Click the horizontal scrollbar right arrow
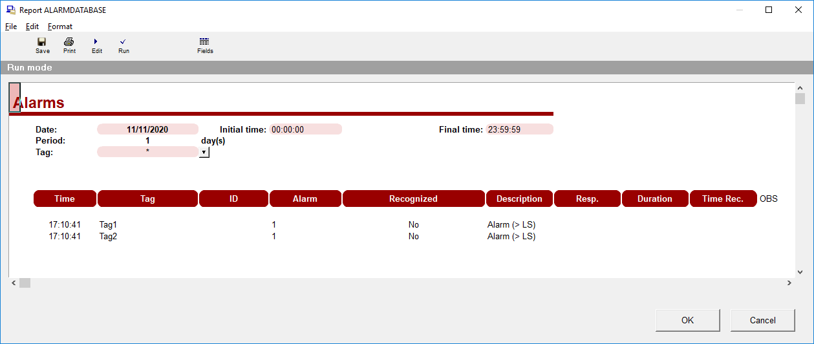 (x=789, y=283)
